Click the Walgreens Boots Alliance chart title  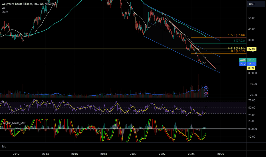click(28, 4)
